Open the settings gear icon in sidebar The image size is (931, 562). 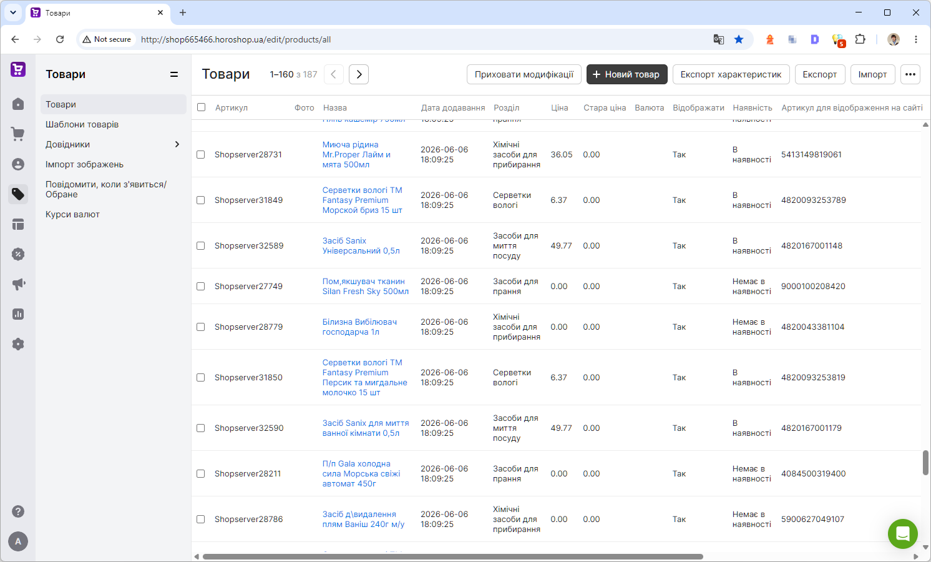(x=18, y=344)
